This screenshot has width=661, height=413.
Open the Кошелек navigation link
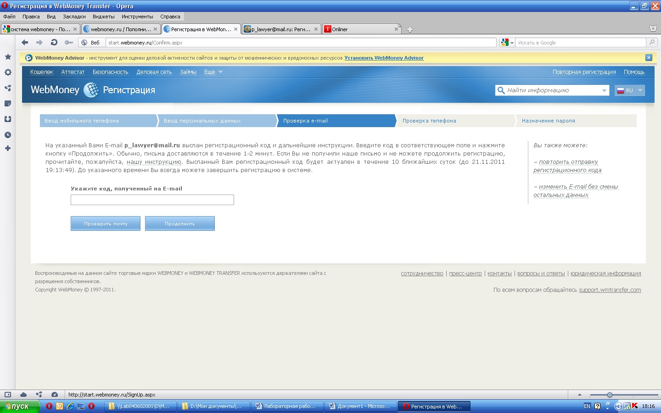pos(42,72)
